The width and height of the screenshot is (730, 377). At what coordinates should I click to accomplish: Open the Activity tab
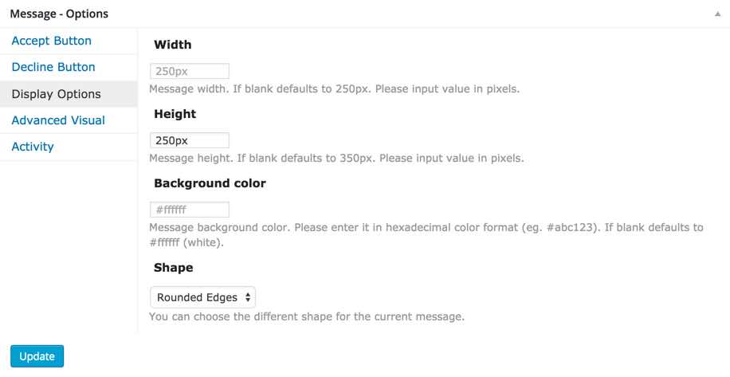(33, 147)
